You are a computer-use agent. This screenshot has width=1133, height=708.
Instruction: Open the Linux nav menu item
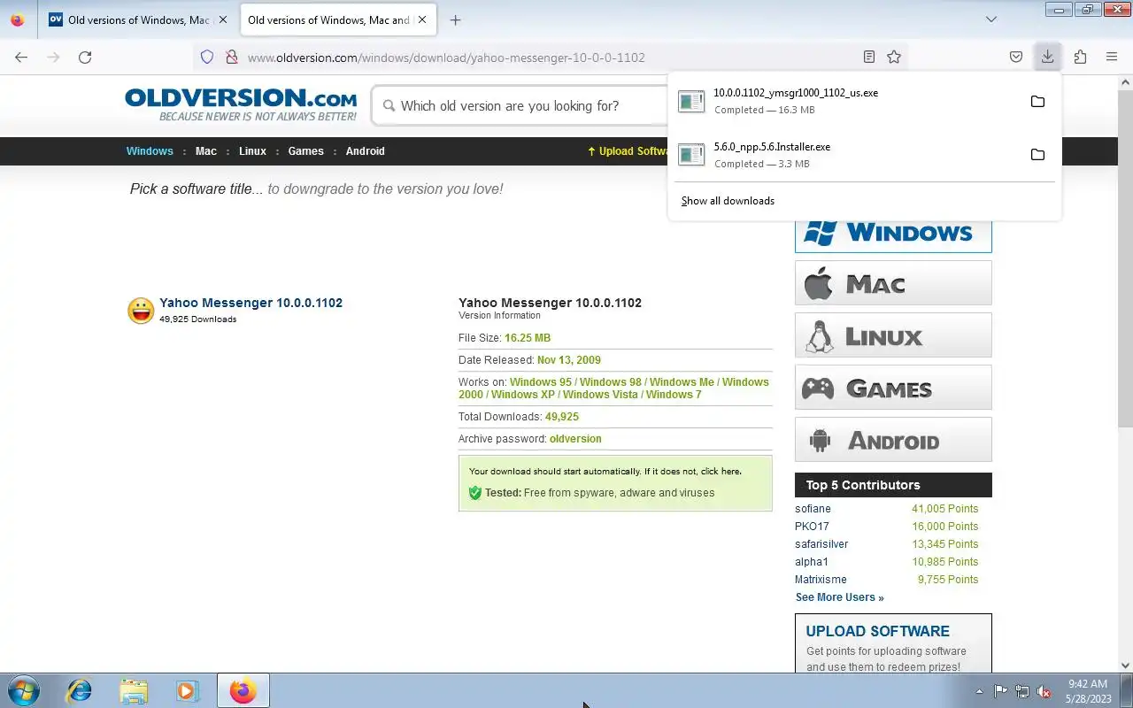tap(252, 151)
